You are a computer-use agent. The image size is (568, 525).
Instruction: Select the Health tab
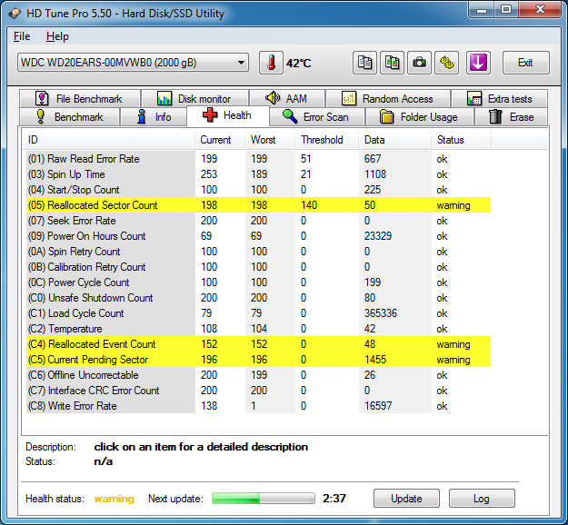pyautogui.click(x=228, y=115)
